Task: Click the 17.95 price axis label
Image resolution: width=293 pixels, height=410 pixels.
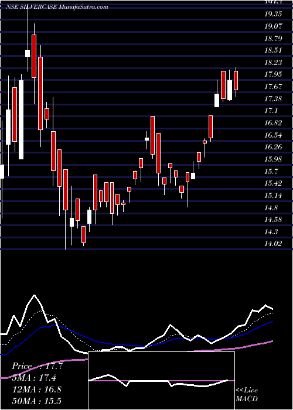Action: 273,74
